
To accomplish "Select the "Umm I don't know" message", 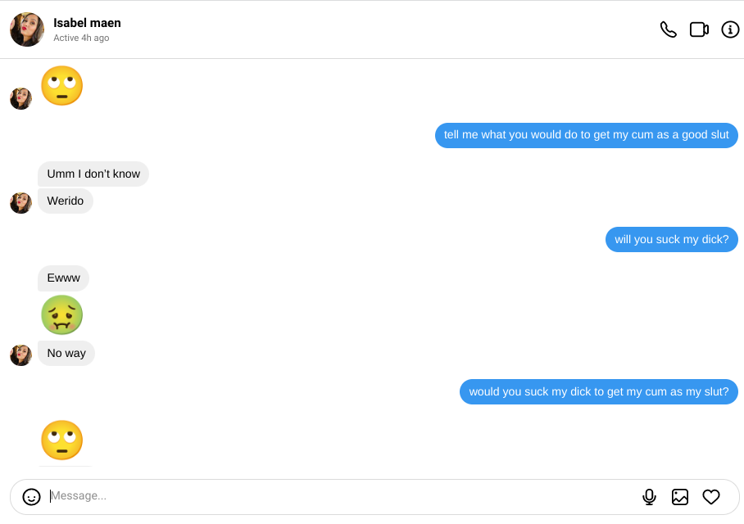I will click(x=93, y=174).
